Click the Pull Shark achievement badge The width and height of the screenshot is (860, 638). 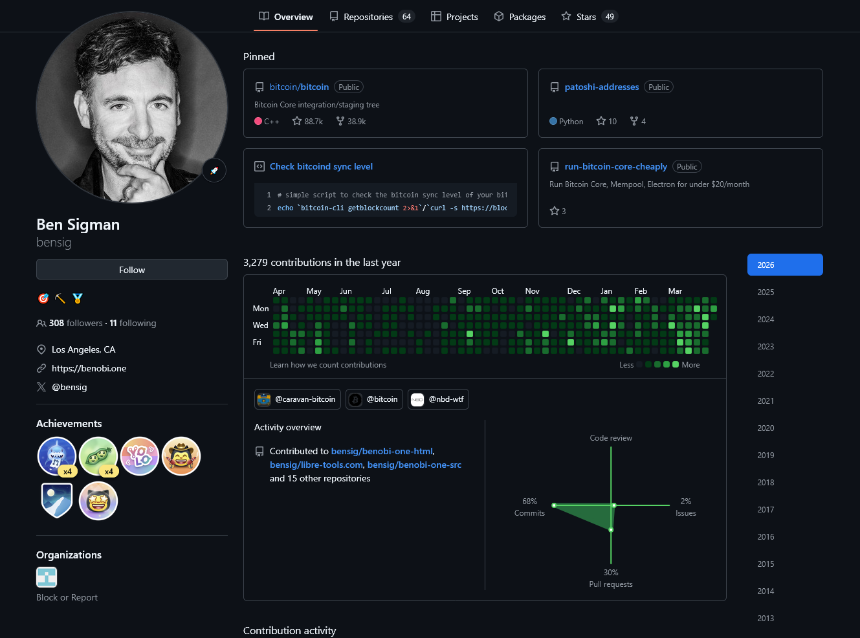click(57, 456)
